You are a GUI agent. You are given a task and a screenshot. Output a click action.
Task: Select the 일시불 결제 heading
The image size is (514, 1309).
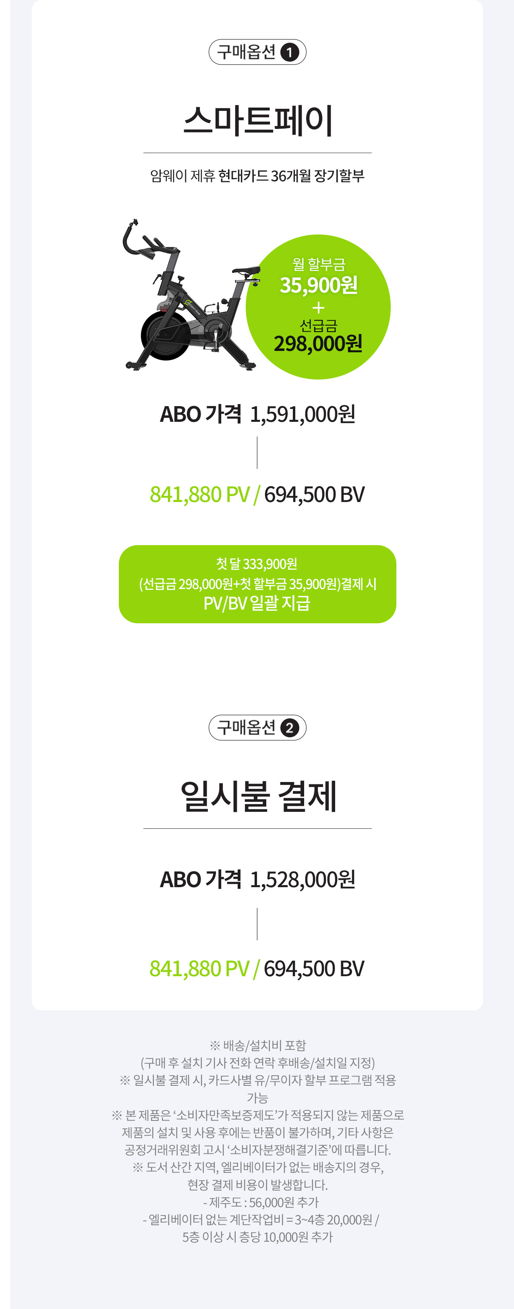[257, 796]
